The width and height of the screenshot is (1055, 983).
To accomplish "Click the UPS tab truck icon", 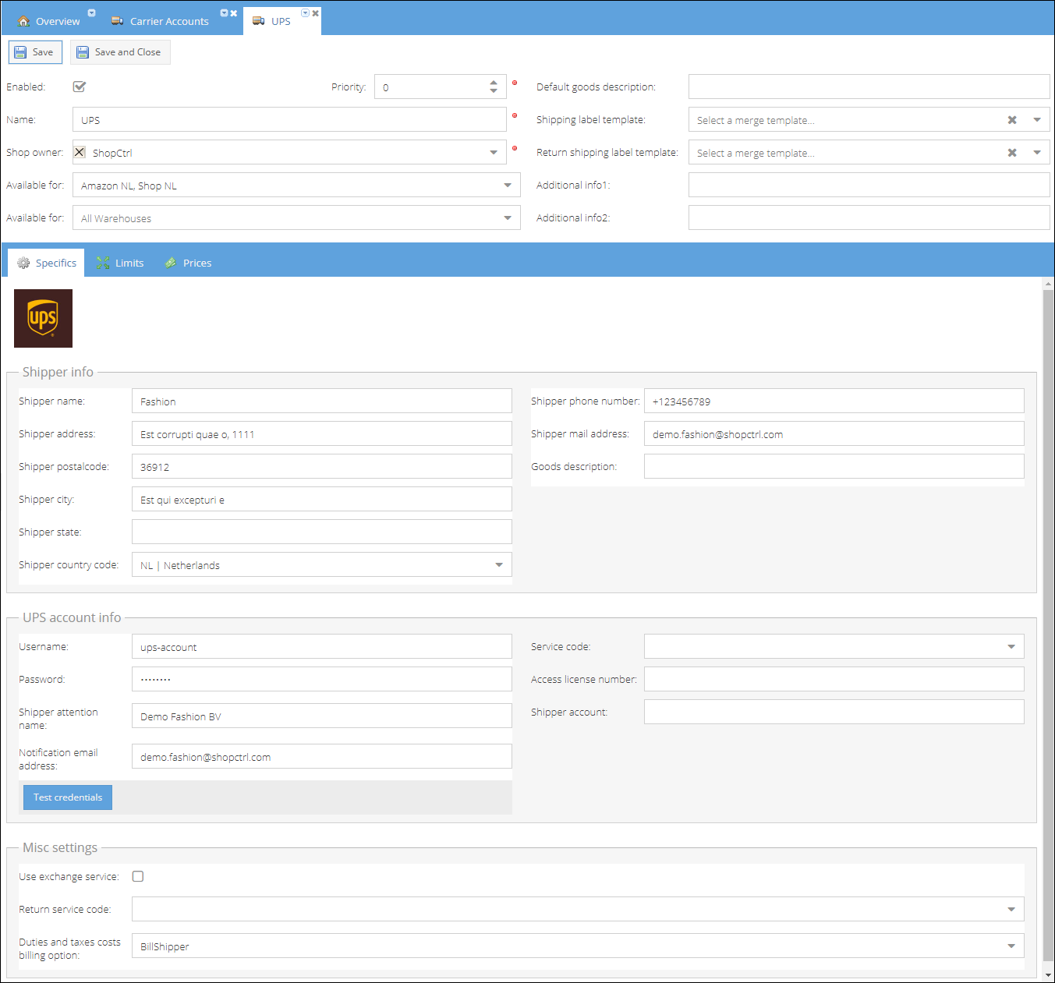I will [259, 21].
